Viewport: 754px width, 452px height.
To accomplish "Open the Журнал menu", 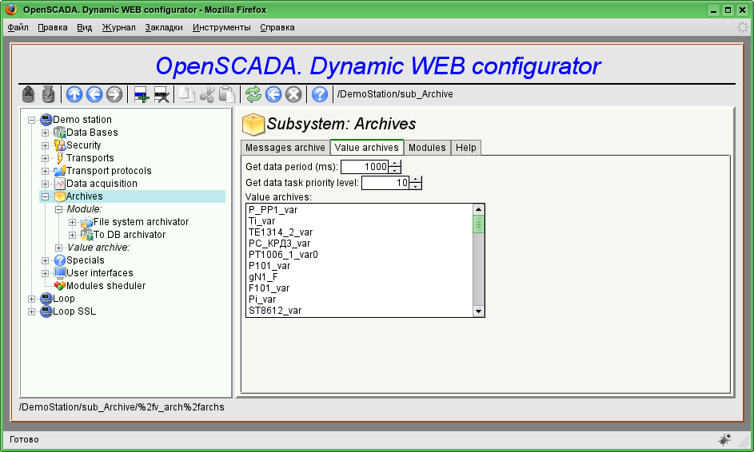I will pos(119,27).
